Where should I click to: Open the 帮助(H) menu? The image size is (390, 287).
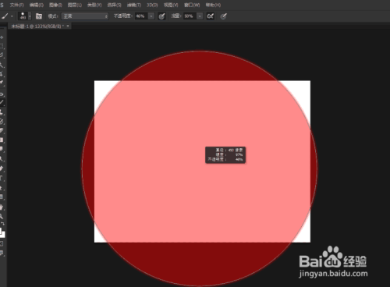click(x=213, y=5)
